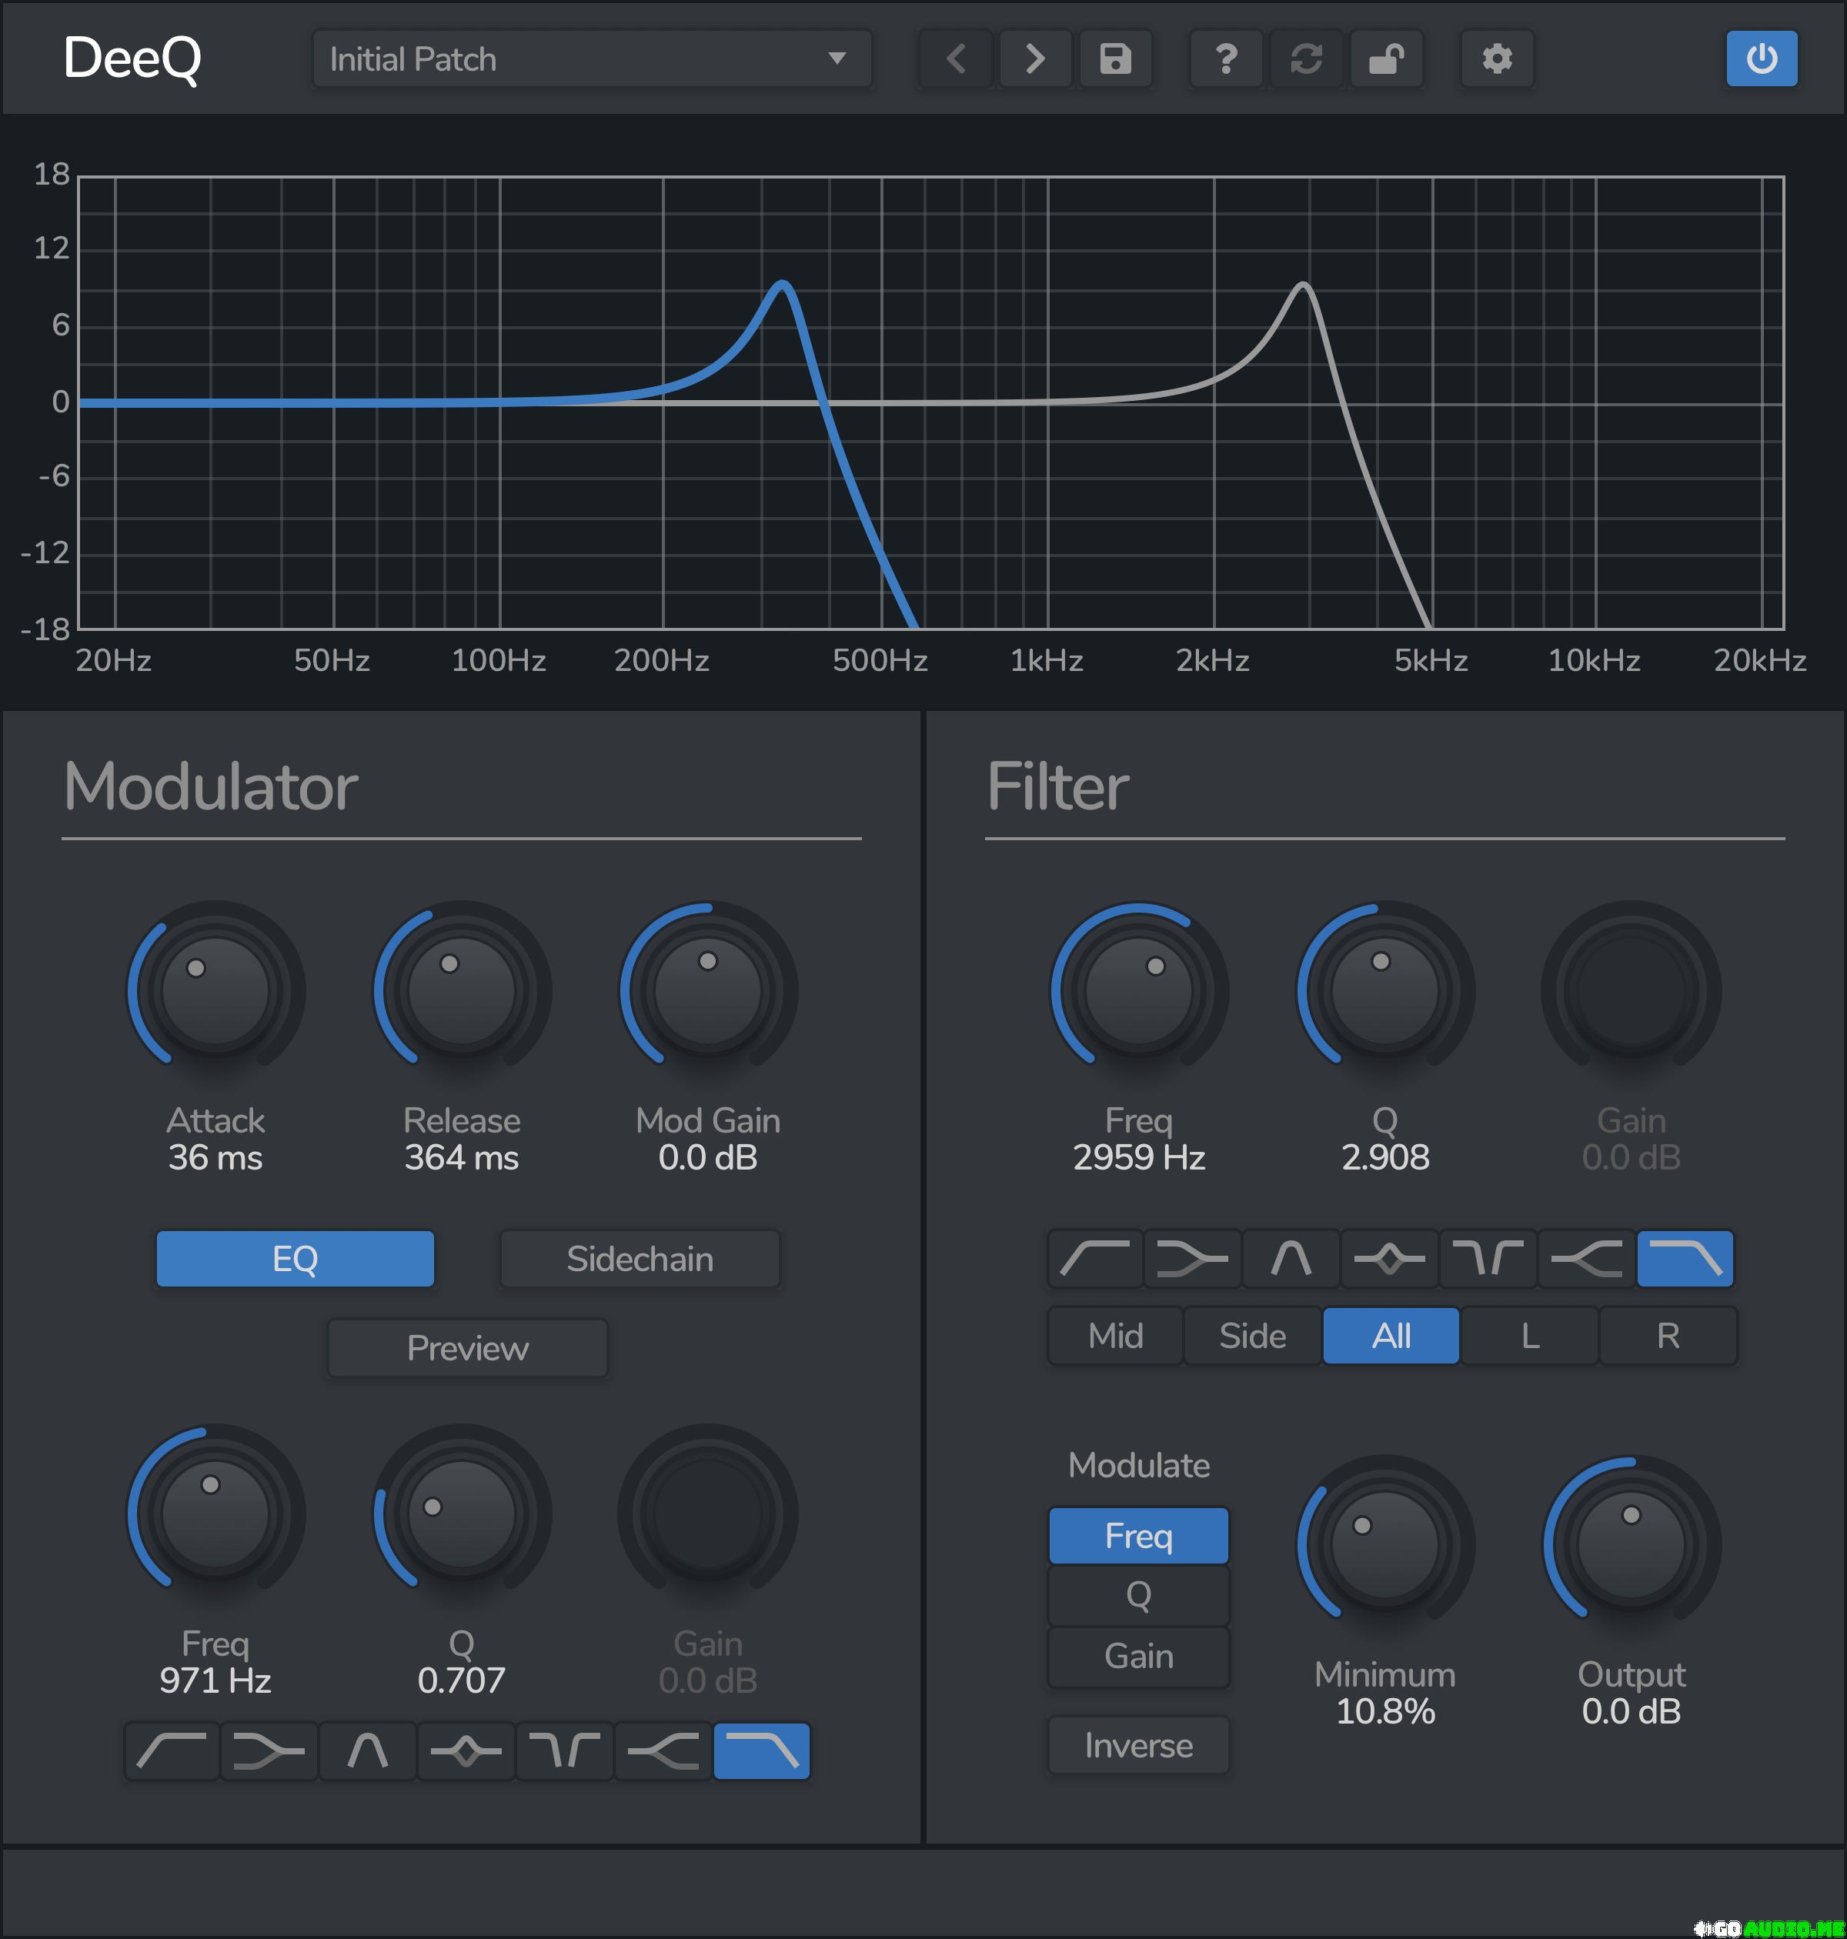Click the blue curve peak on EQ graph

point(783,285)
